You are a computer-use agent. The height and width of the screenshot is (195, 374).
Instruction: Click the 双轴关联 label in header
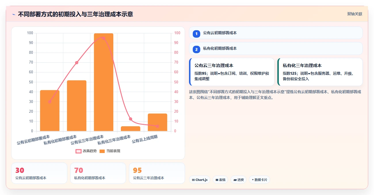(x=354, y=14)
